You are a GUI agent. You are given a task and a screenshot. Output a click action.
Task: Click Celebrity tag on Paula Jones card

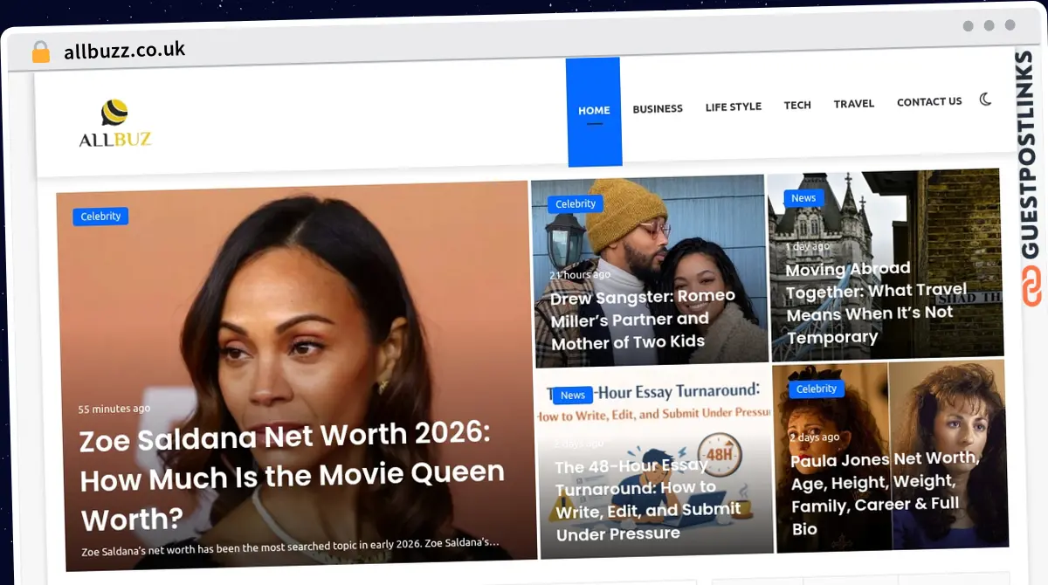coord(817,389)
